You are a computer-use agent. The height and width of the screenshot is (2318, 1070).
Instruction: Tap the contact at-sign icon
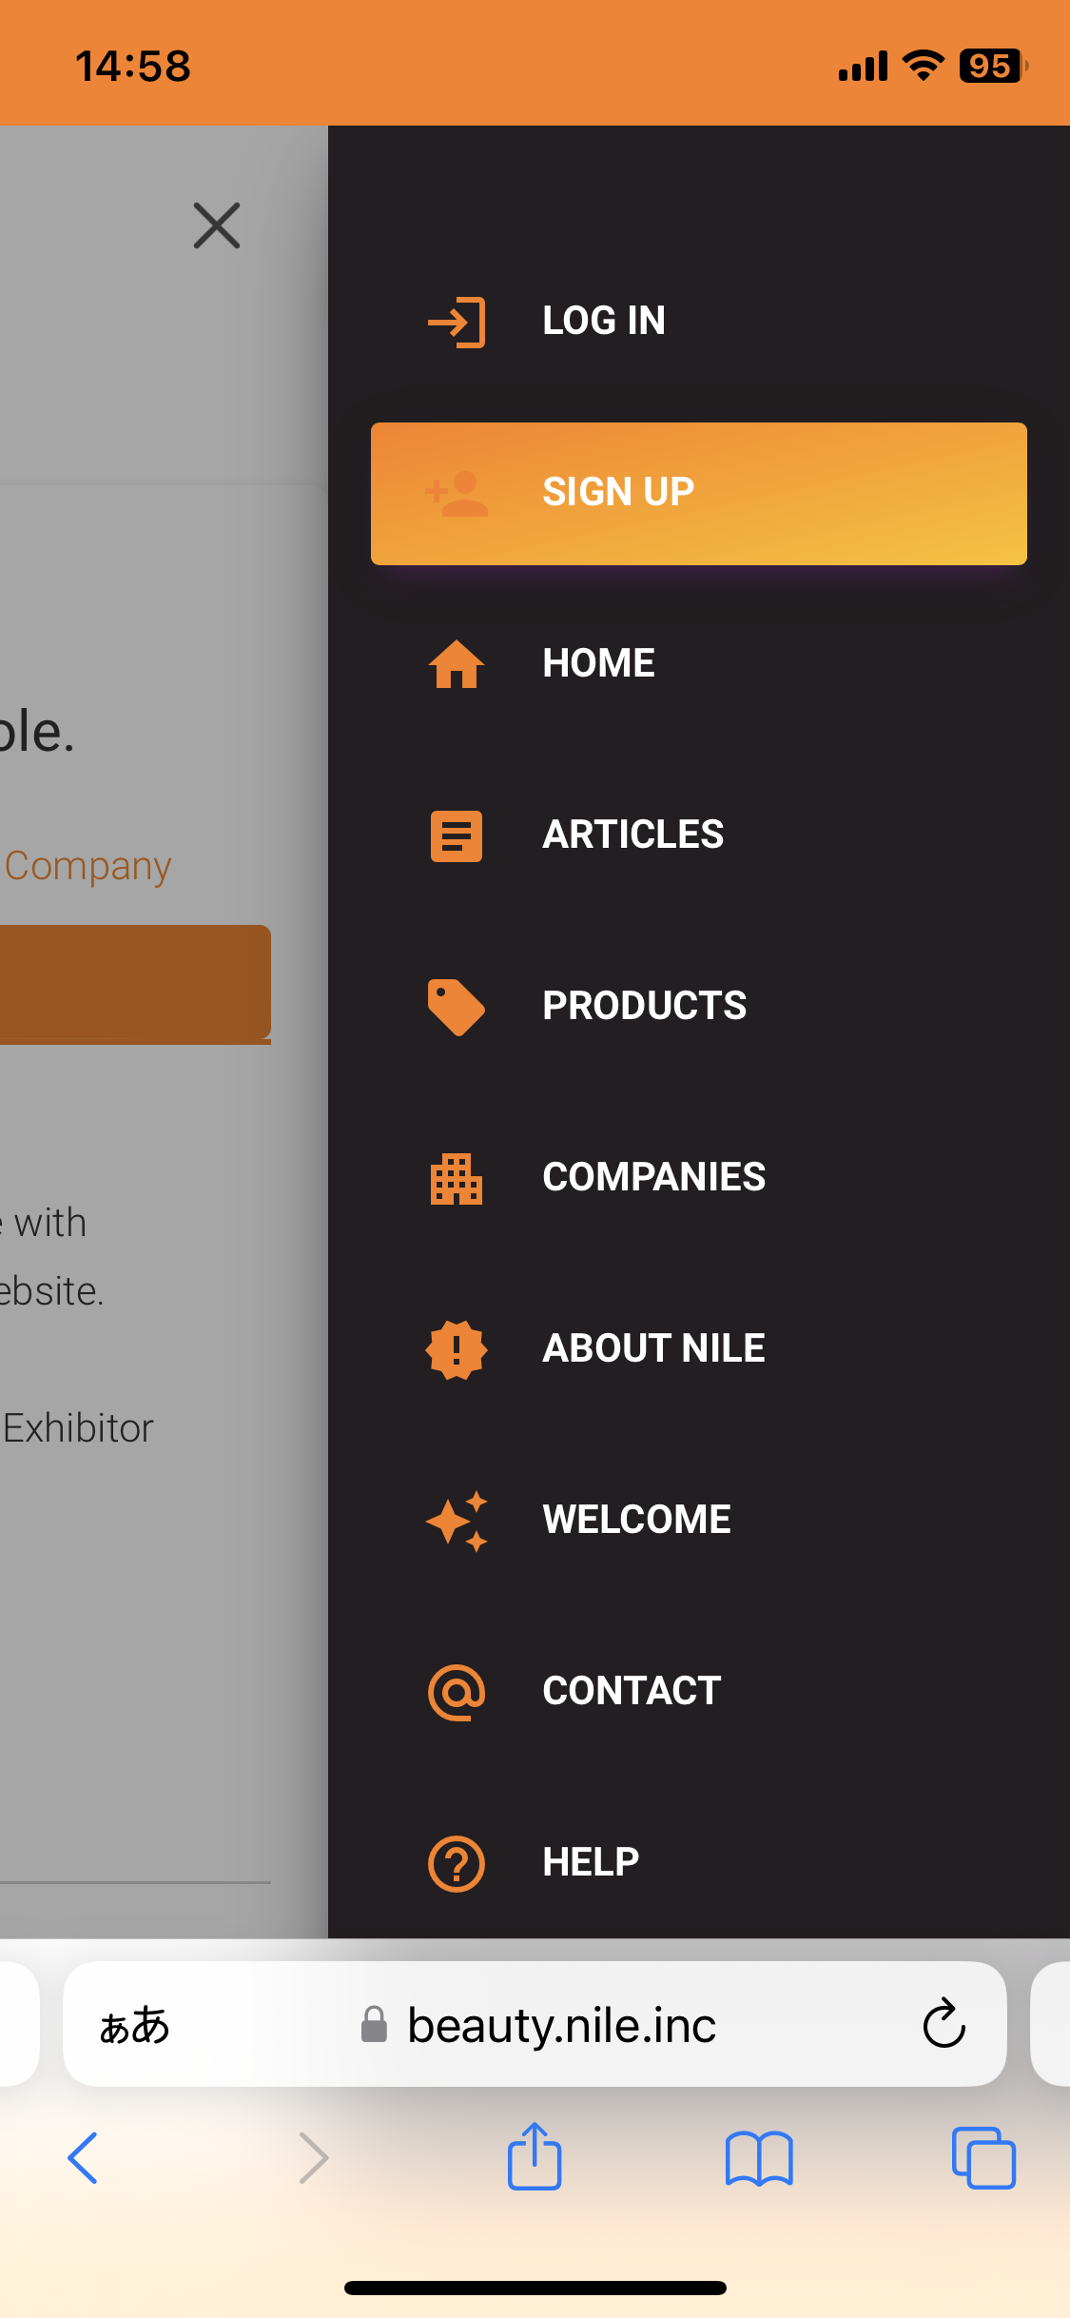pos(457,1692)
